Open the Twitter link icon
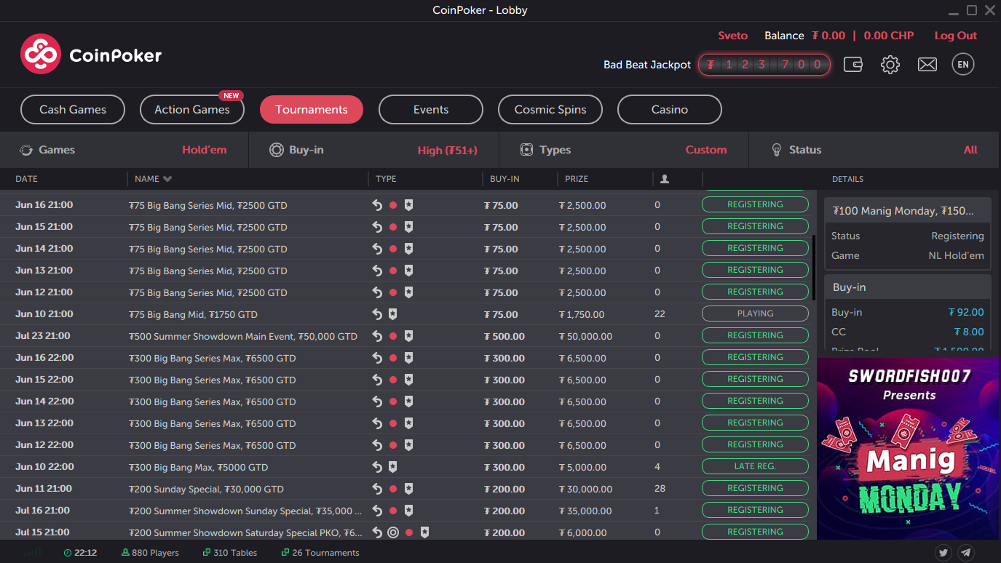1001x563 pixels. (943, 553)
